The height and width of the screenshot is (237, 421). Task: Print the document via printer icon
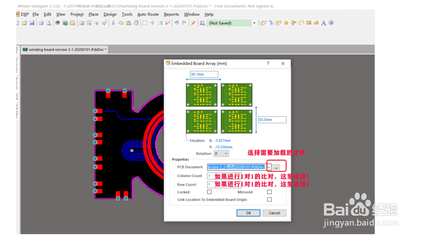click(41, 23)
